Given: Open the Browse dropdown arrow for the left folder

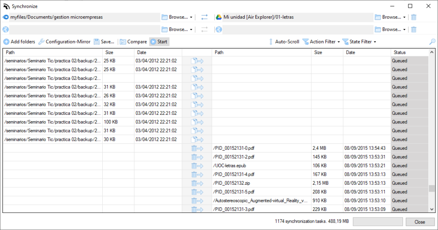Looking at the screenshot, I should coord(191,17).
